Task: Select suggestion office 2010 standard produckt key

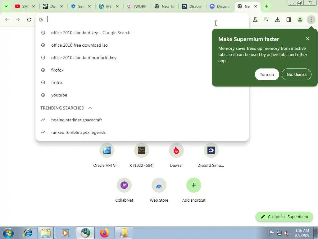Action: [142, 58]
